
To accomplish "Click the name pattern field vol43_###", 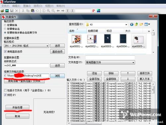I will pyautogui.click(x=27, y=65).
